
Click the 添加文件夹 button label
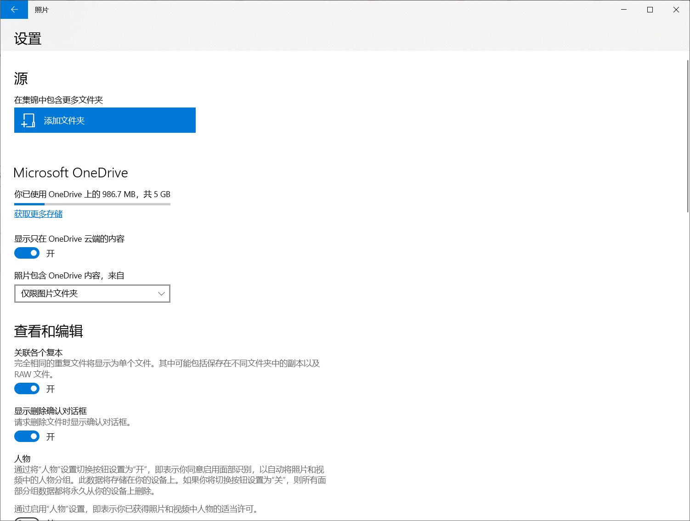pyautogui.click(x=64, y=120)
